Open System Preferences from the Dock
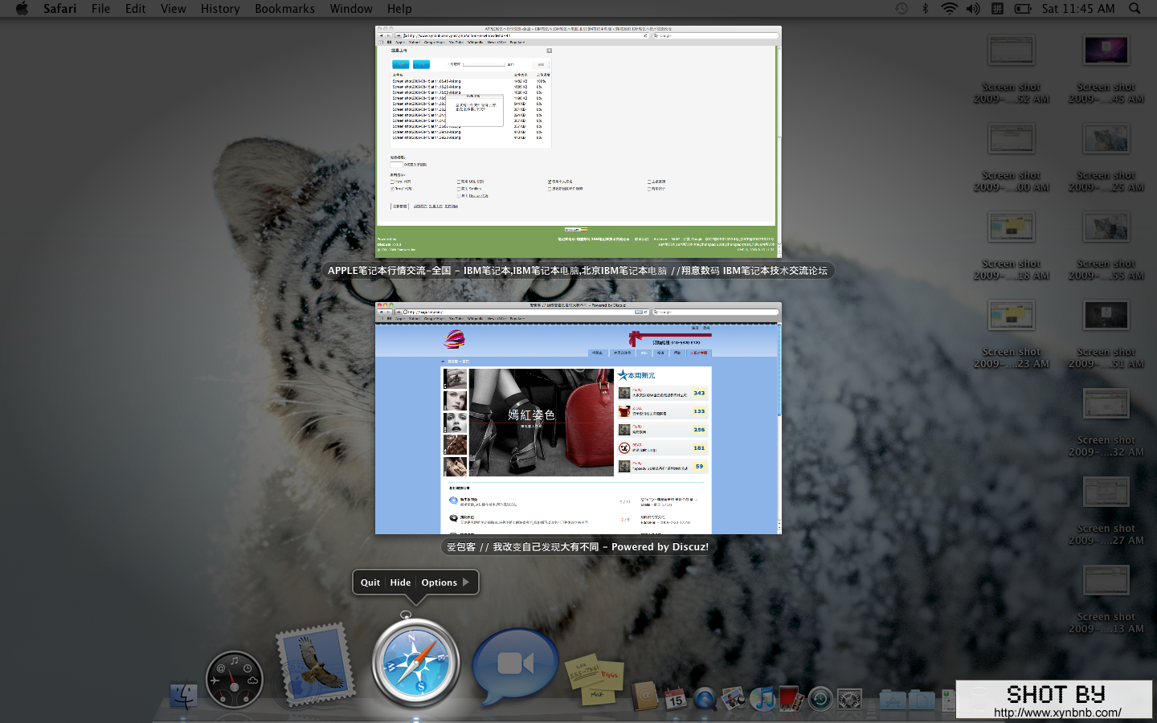 coord(849,699)
